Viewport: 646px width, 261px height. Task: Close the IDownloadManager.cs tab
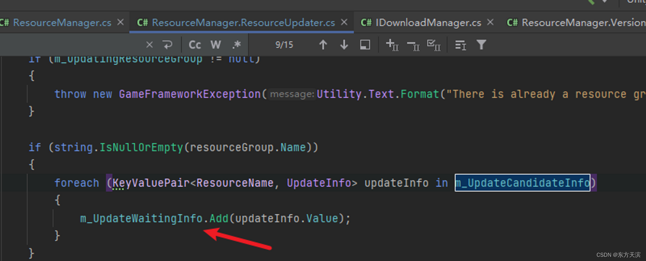point(490,22)
